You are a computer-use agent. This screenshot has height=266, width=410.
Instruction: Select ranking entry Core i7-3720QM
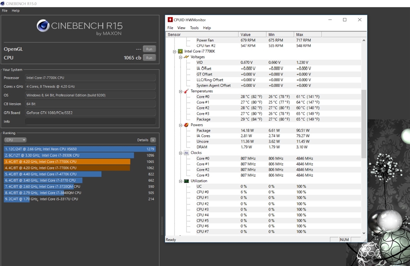pos(80,186)
